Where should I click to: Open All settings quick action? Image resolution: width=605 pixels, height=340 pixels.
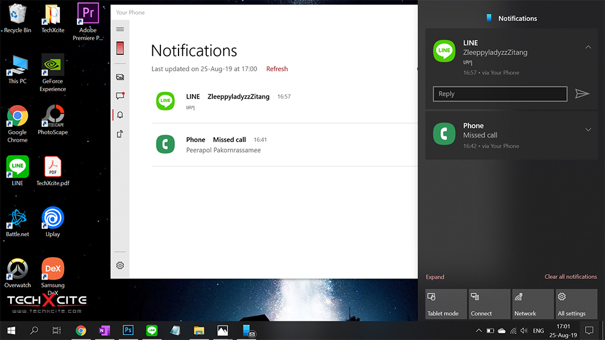[x=577, y=304]
